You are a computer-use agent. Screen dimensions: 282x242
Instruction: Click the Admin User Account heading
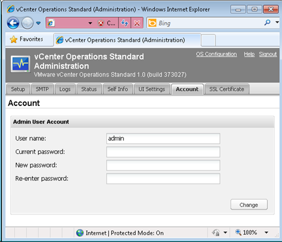tap(41, 122)
